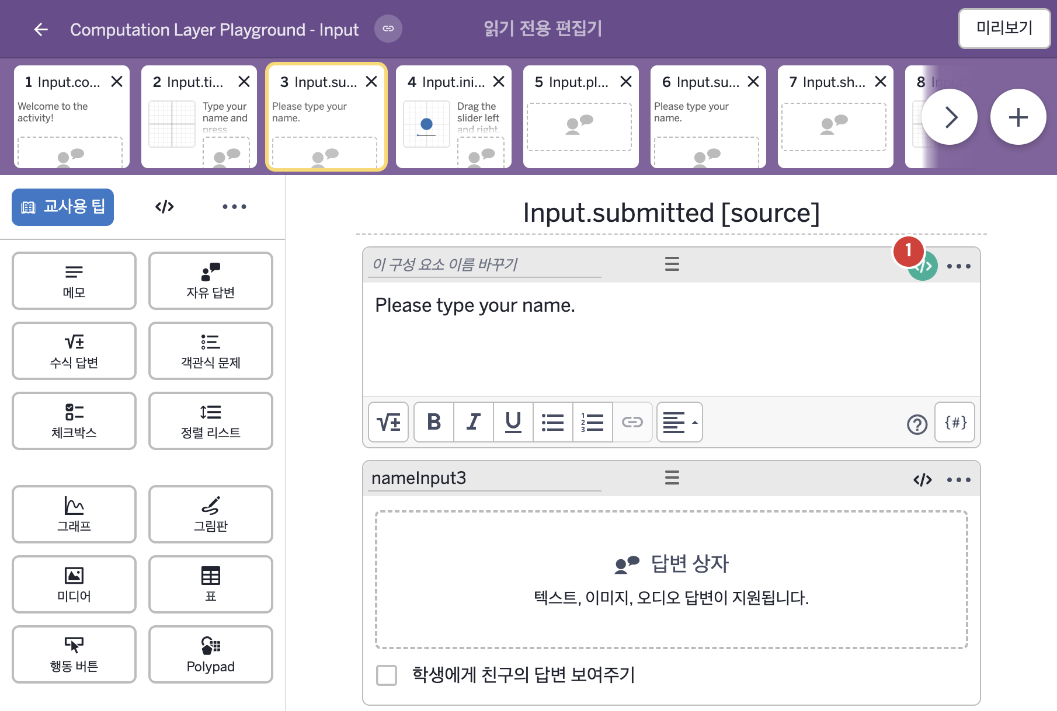Add a 정렬 리스트 ordered list component
This screenshot has width=1057, height=711.
(x=211, y=421)
